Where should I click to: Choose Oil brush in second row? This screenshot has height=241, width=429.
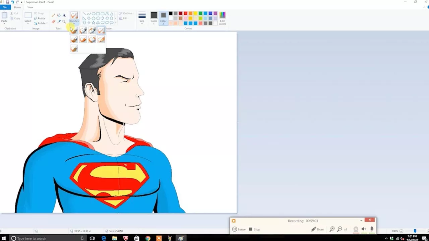click(74, 39)
